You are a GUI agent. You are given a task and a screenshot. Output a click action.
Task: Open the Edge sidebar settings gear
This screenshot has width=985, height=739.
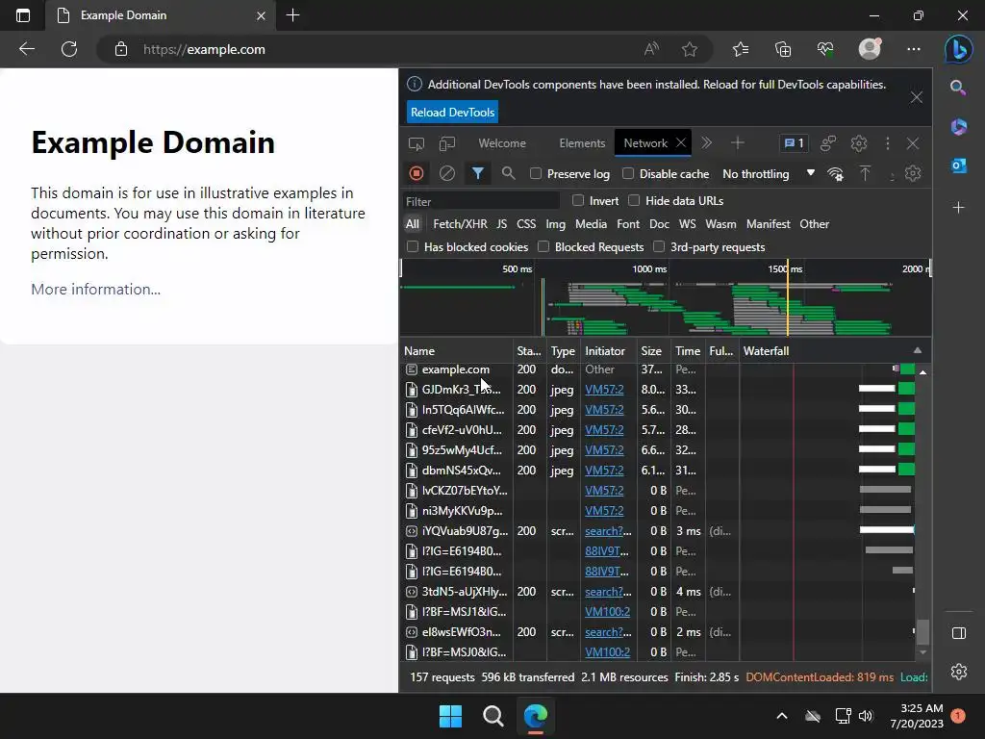pyautogui.click(x=959, y=672)
